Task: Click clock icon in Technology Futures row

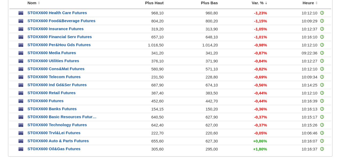Action: [x=322, y=125]
